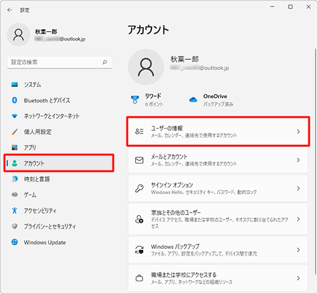Click the OneDrive cloud icon
318x294 pixels.
[x=193, y=100]
